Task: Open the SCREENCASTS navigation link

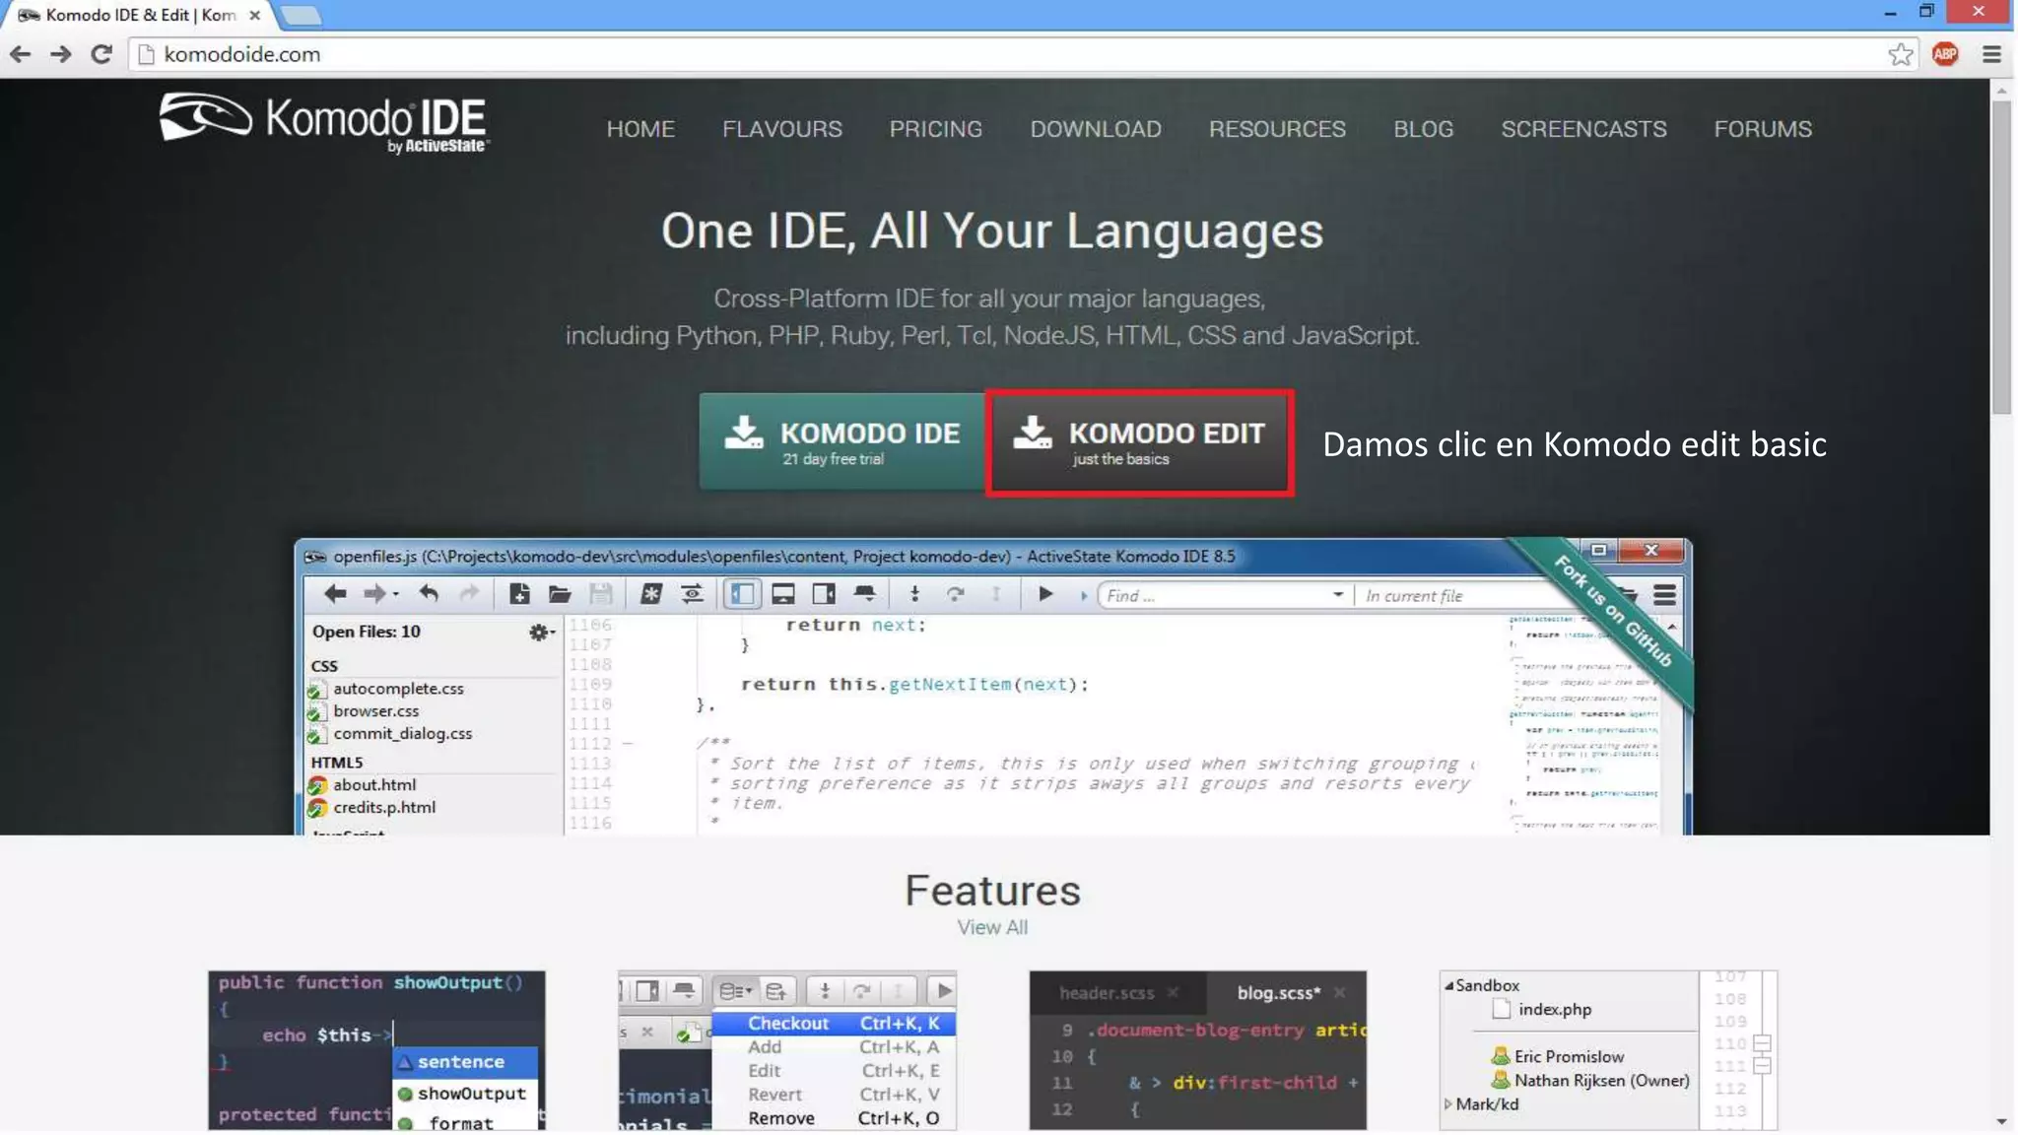Action: click(x=1582, y=129)
